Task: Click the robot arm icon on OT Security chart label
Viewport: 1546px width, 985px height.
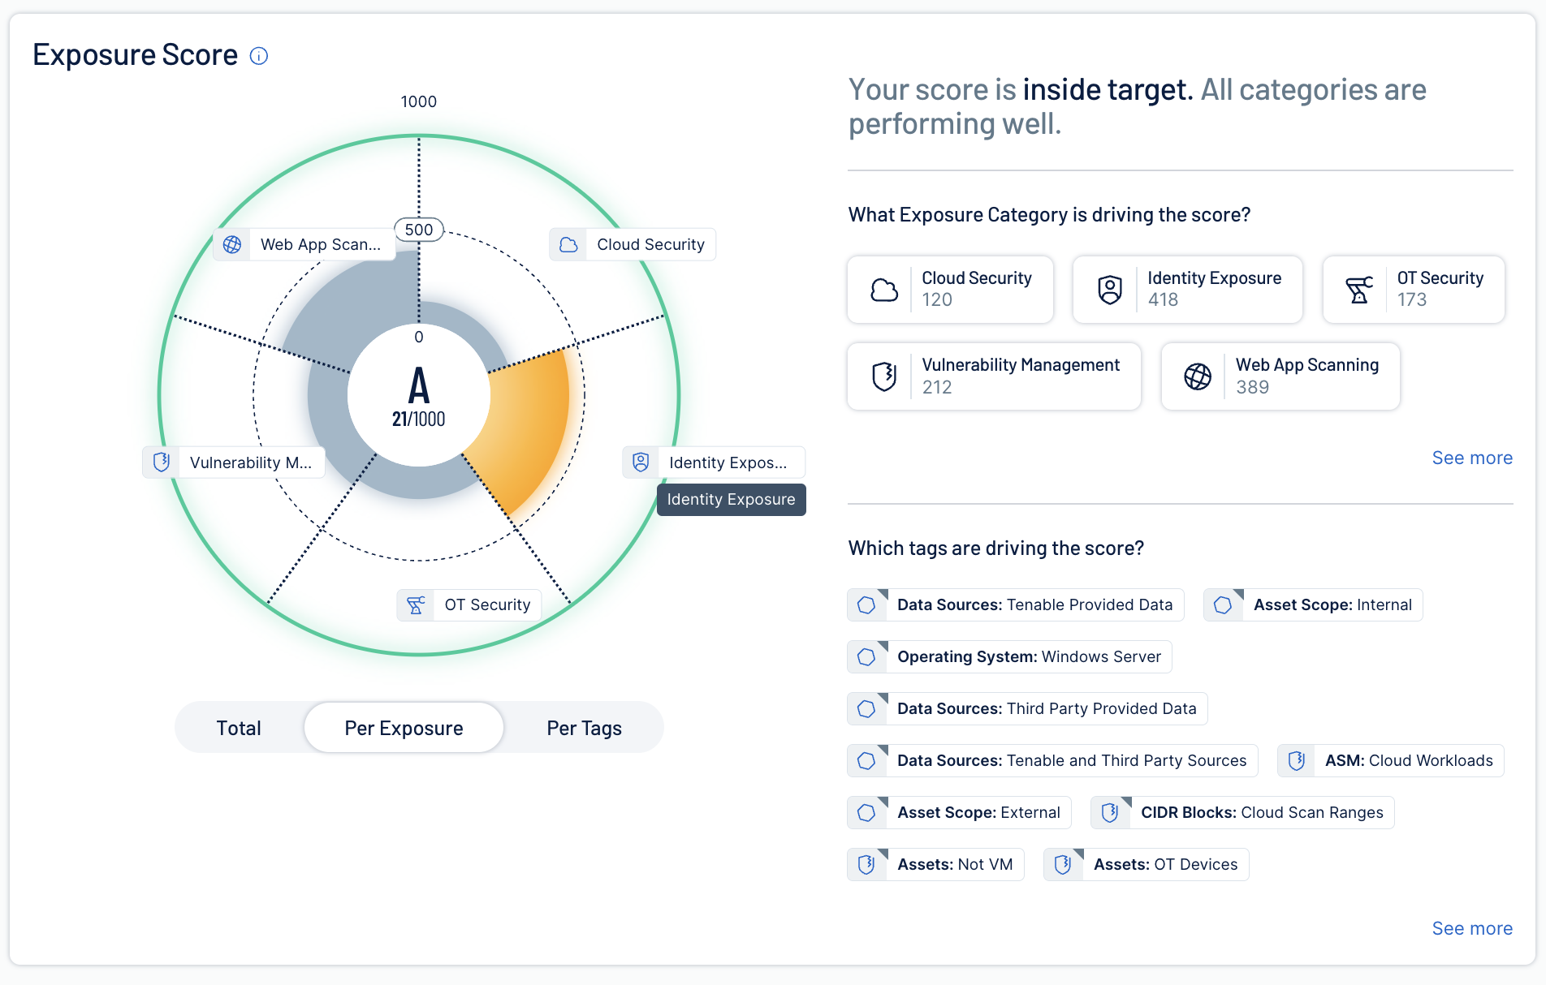Action: coord(416,605)
